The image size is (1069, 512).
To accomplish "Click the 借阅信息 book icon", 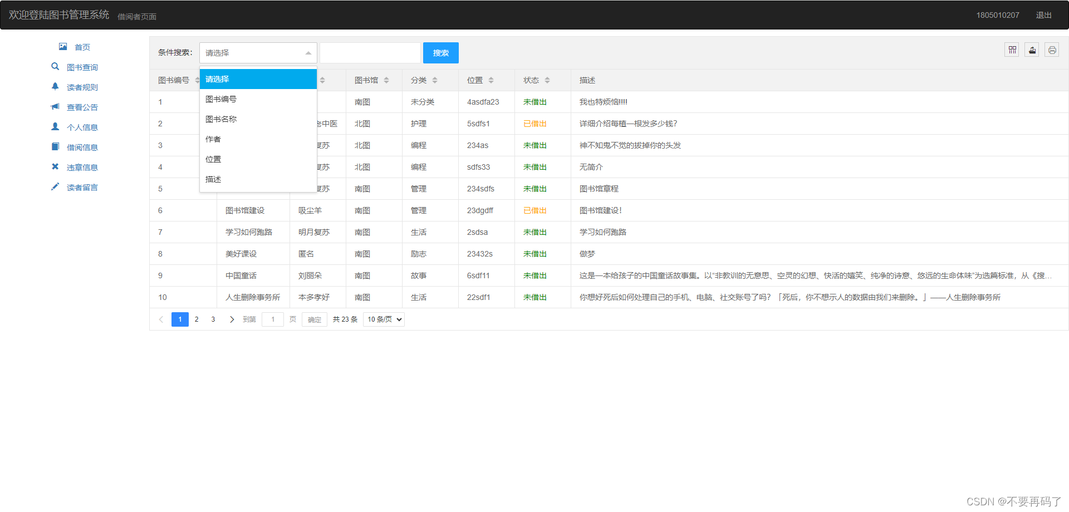I will point(55,147).
